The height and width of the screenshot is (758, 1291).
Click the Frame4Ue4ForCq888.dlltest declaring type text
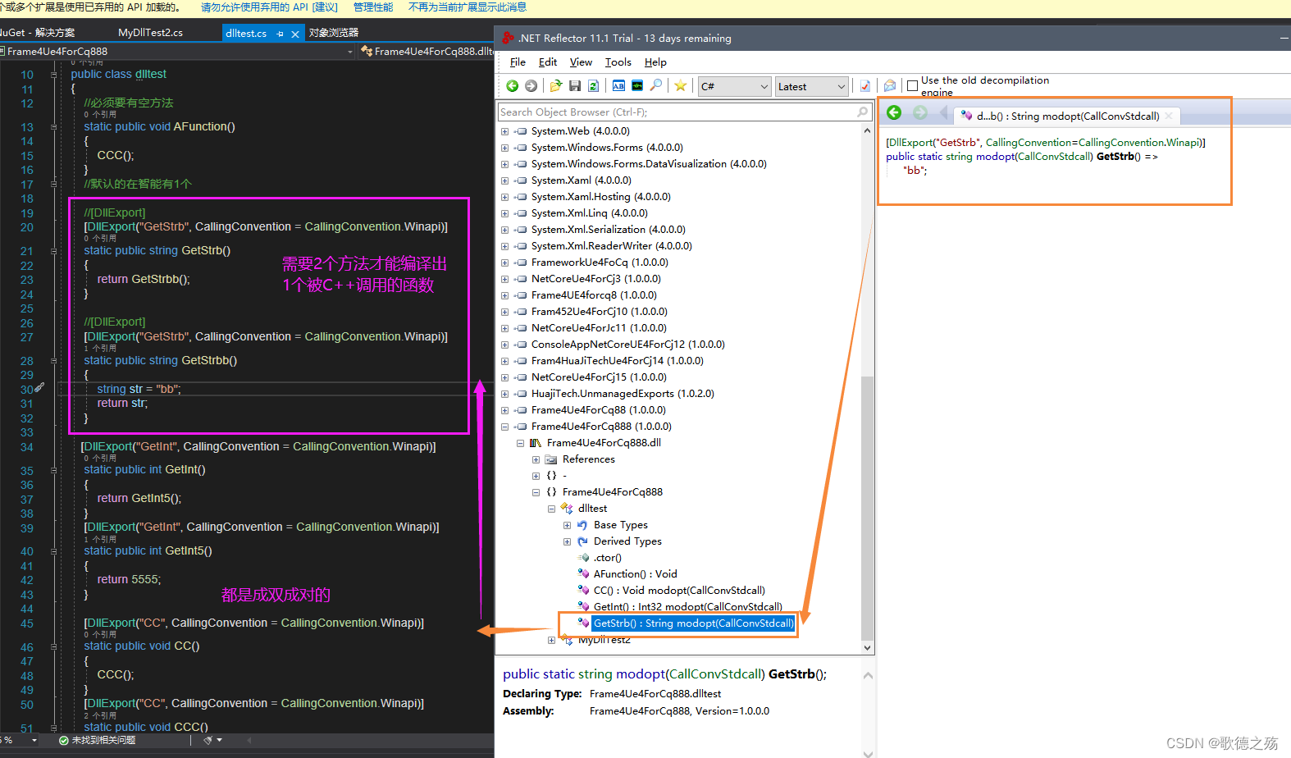point(655,694)
